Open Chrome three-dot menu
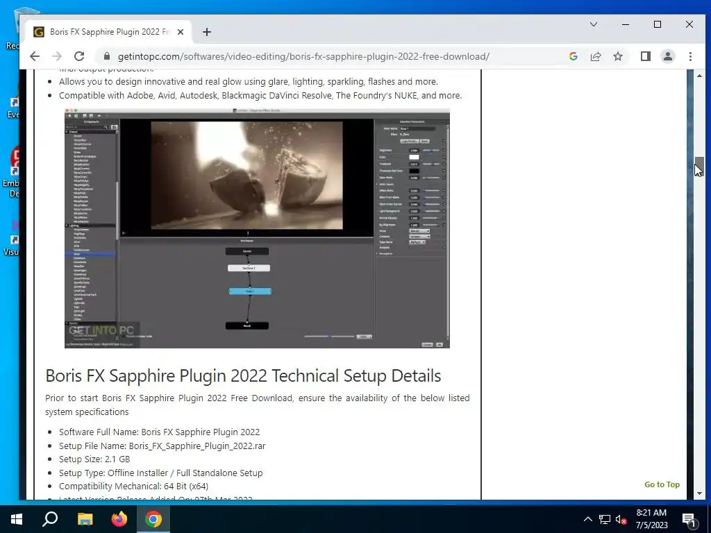This screenshot has height=533, width=711. pos(690,56)
